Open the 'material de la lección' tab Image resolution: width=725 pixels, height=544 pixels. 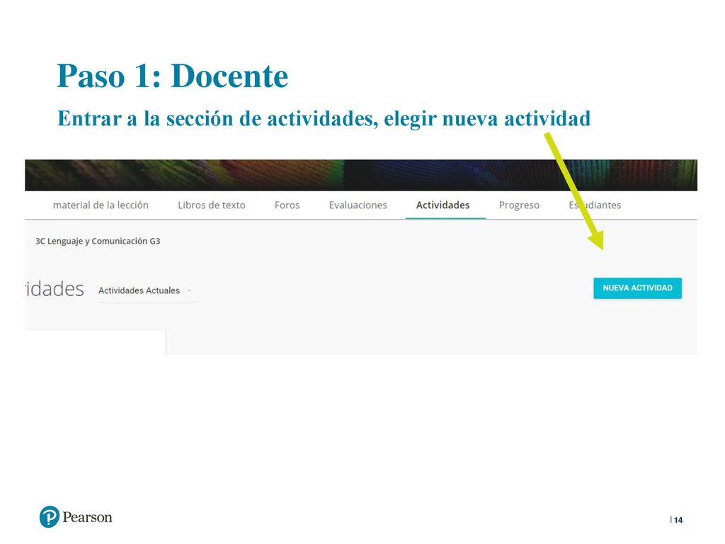(101, 205)
